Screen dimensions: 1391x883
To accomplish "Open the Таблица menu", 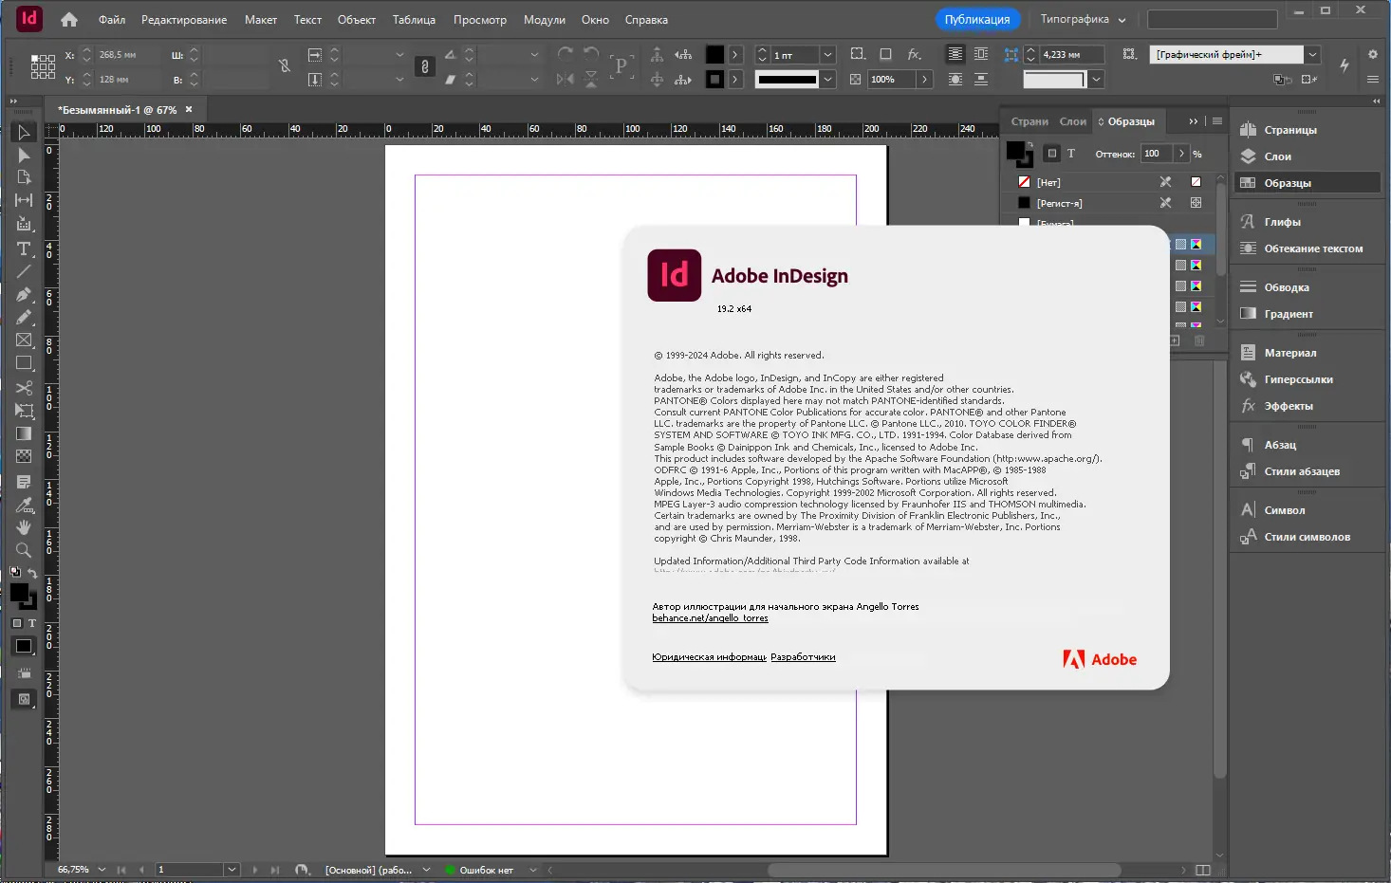I will [415, 20].
